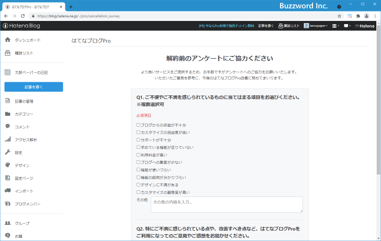Check 利用料金が高い checkbox
The image size is (381, 241).
pyautogui.click(x=138, y=155)
